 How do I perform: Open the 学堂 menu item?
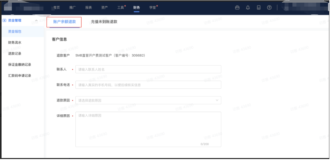[152, 8]
